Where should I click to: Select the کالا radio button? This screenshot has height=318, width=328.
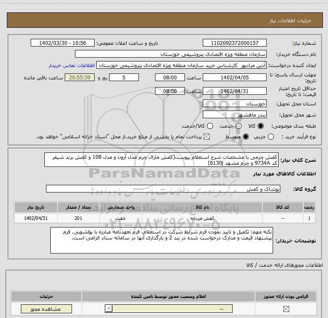(x=261, y=126)
